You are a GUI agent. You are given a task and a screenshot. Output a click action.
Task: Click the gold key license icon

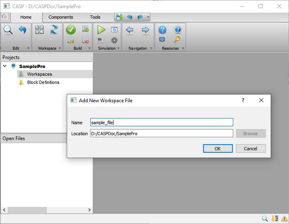click(x=177, y=40)
